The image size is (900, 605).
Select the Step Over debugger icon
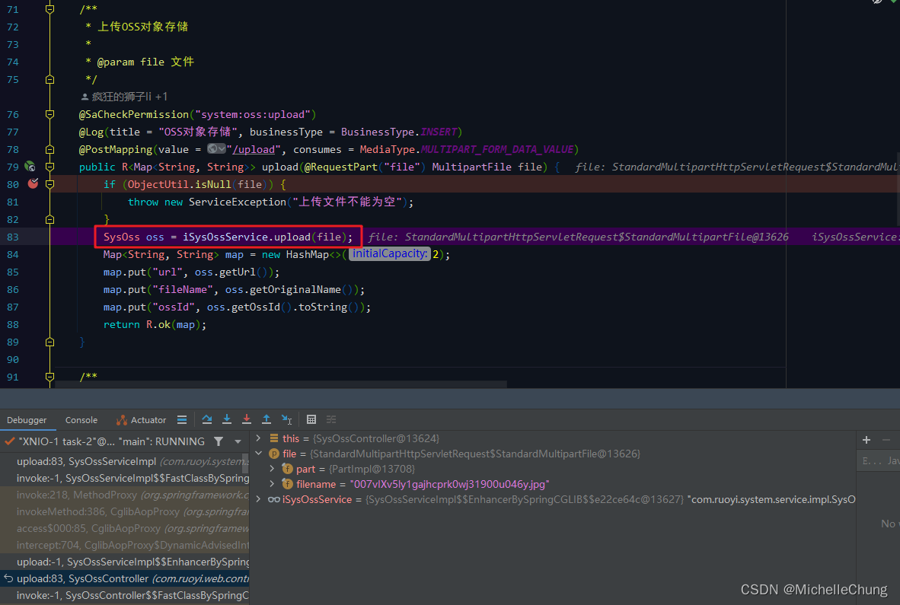(207, 419)
